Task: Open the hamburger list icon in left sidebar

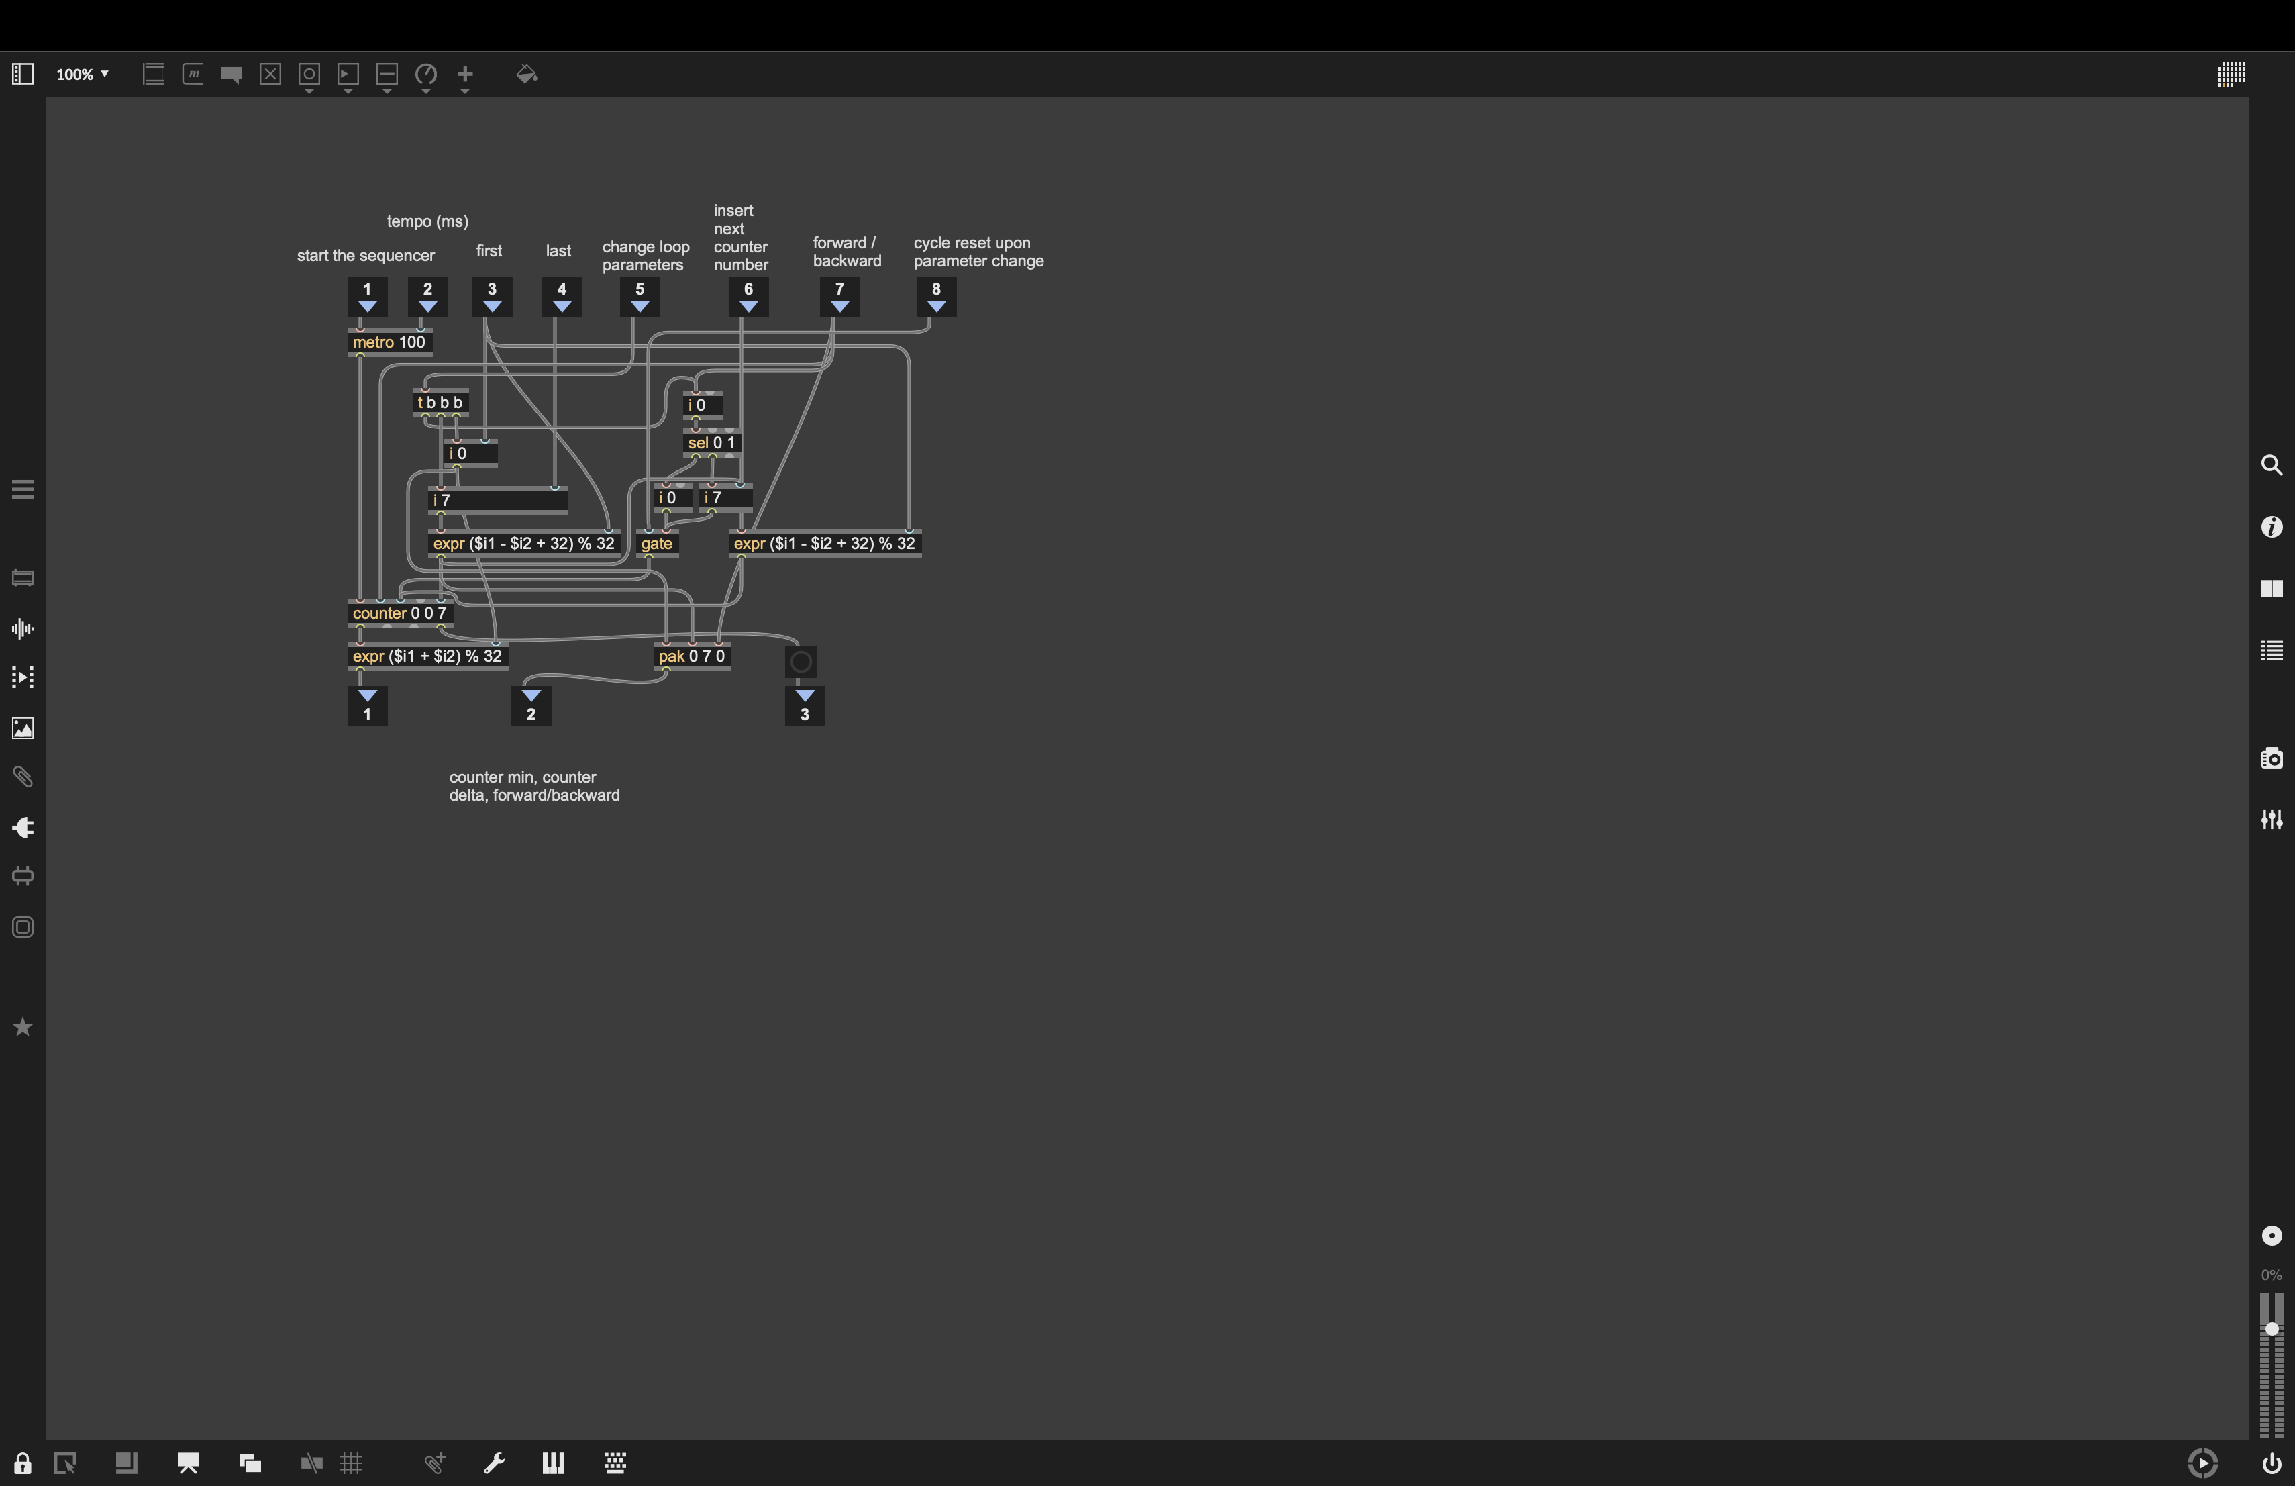Action: point(23,490)
